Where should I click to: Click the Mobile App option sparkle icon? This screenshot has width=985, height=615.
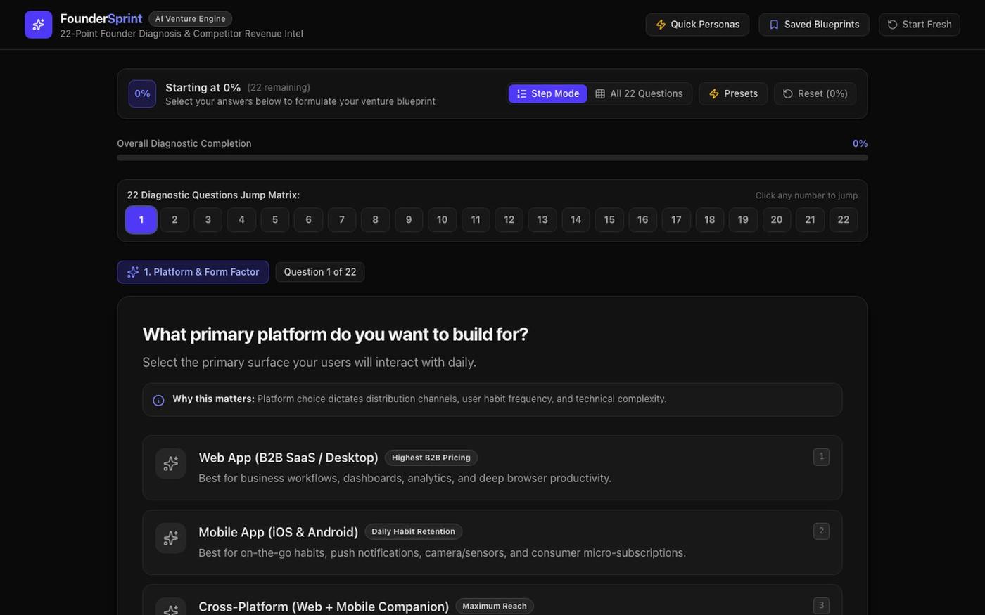(x=170, y=538)
